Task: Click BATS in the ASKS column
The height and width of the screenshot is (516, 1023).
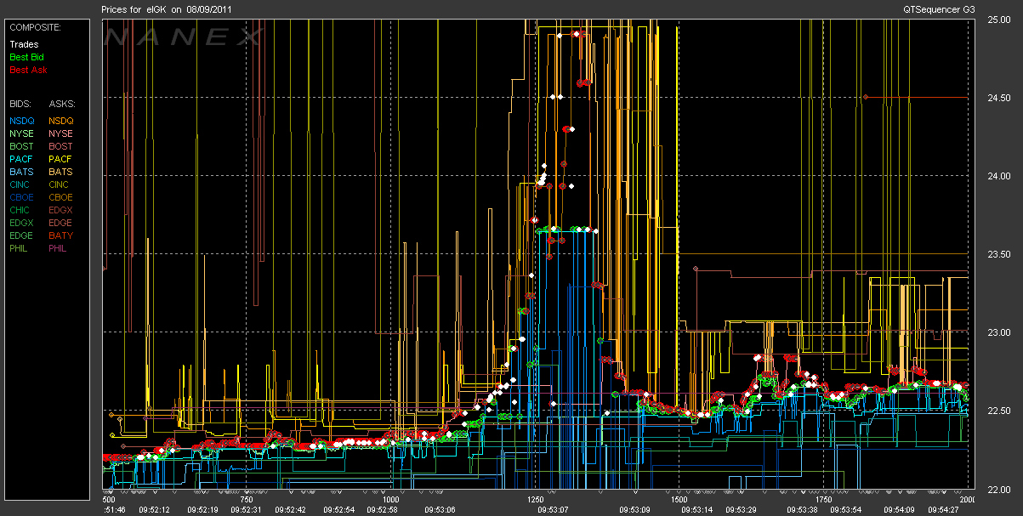Action: (x=61, y=172)
